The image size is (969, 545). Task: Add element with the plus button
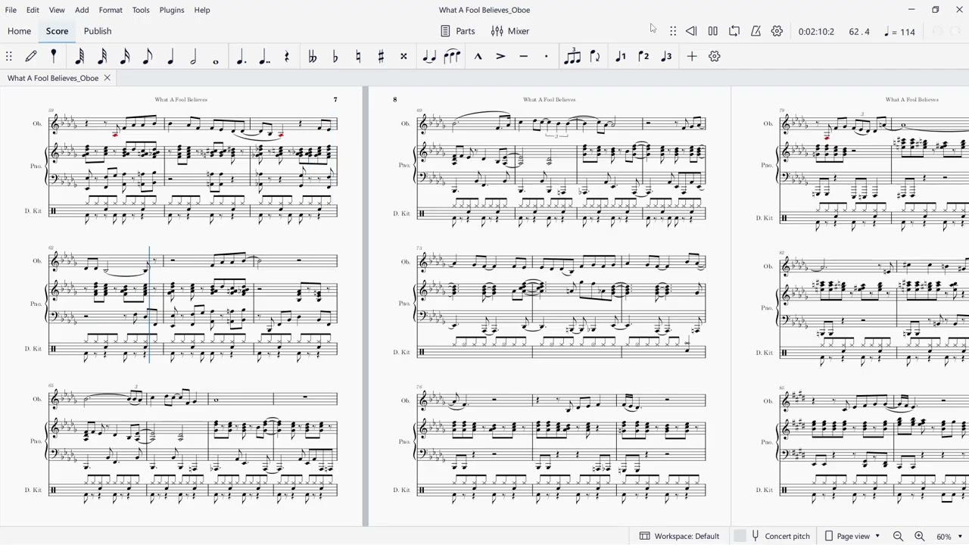coord(692,56)
